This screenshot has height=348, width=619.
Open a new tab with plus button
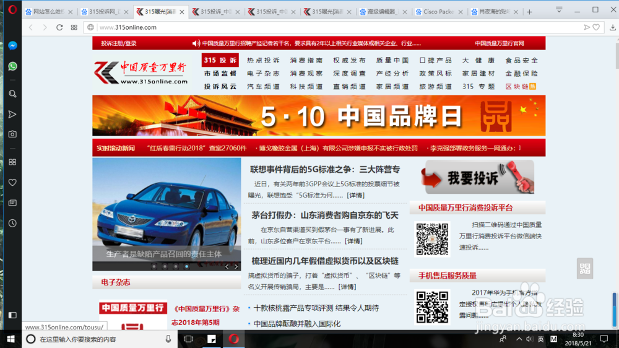[x=529, y=12]
